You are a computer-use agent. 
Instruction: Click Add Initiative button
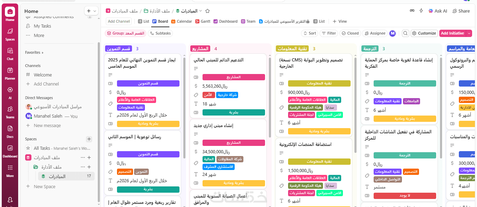(452, 33)
